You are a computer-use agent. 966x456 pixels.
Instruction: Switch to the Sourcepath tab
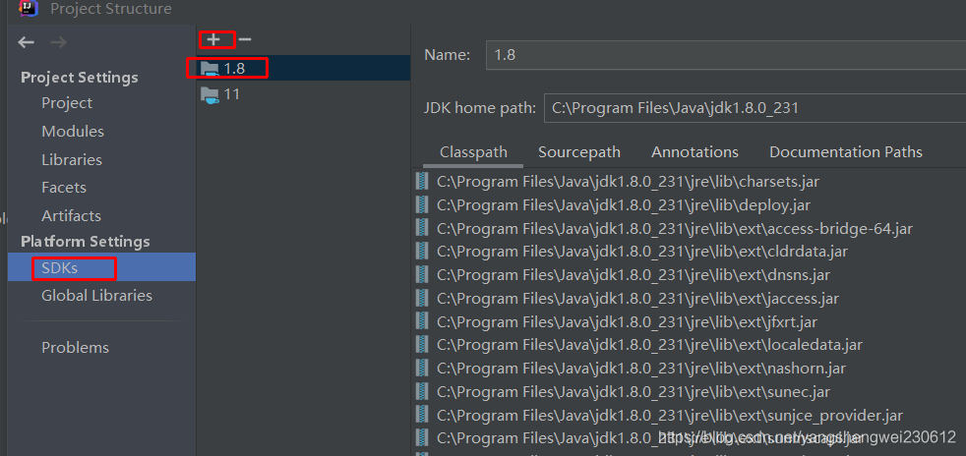[579, 152]
